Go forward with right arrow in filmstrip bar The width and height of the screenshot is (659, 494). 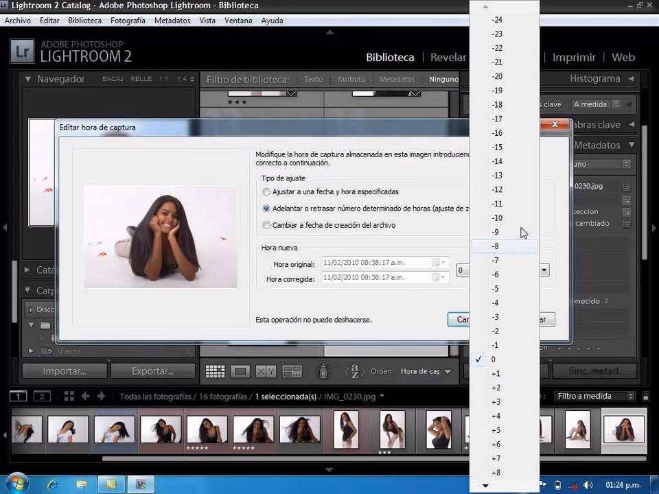[x=102, y=396]
